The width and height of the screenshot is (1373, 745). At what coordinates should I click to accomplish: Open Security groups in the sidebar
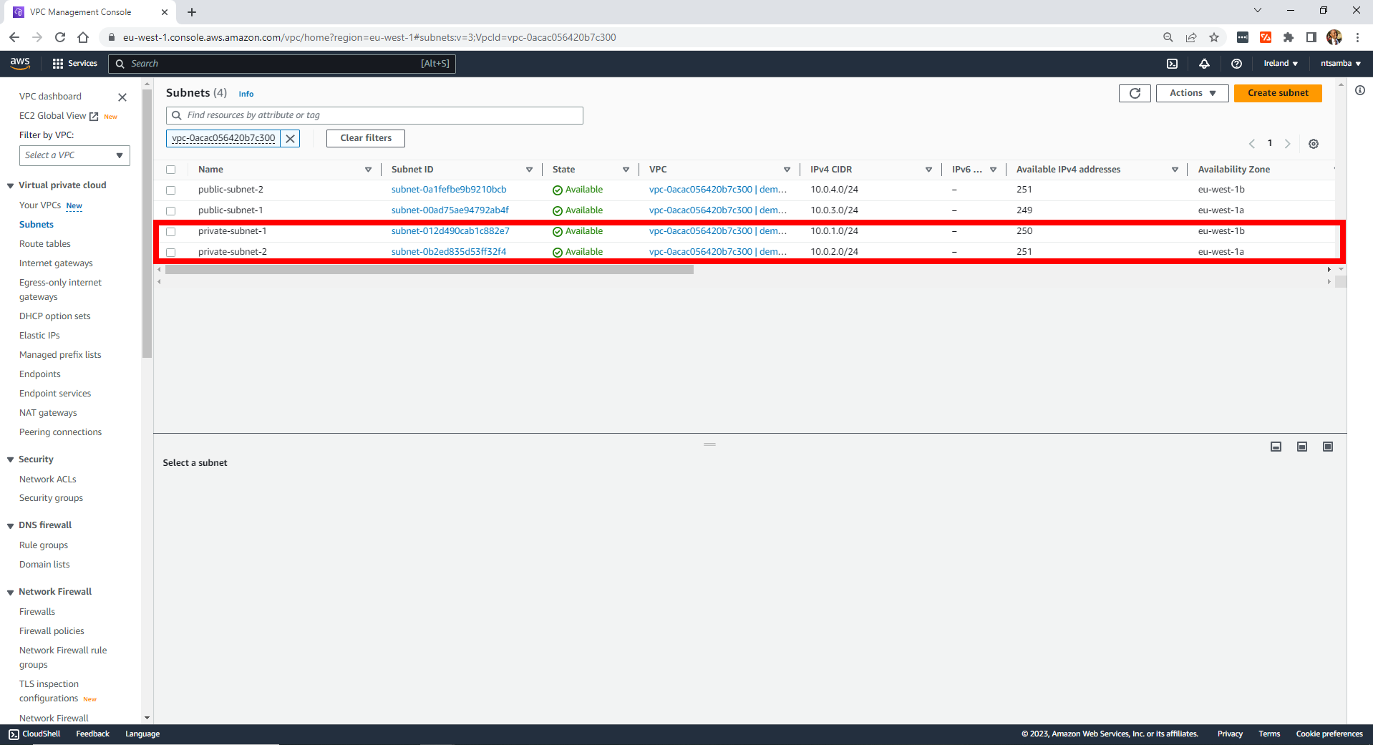pos(51,498)
